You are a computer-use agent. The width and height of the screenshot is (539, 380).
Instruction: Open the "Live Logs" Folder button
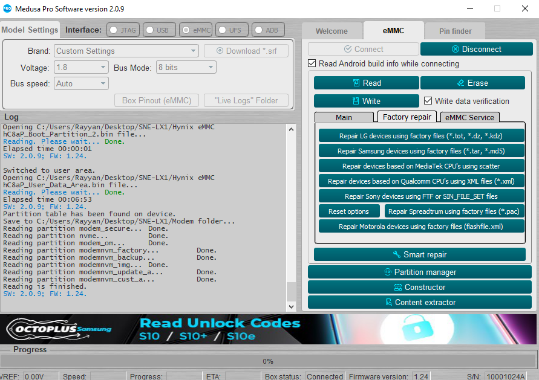(246, 100)
